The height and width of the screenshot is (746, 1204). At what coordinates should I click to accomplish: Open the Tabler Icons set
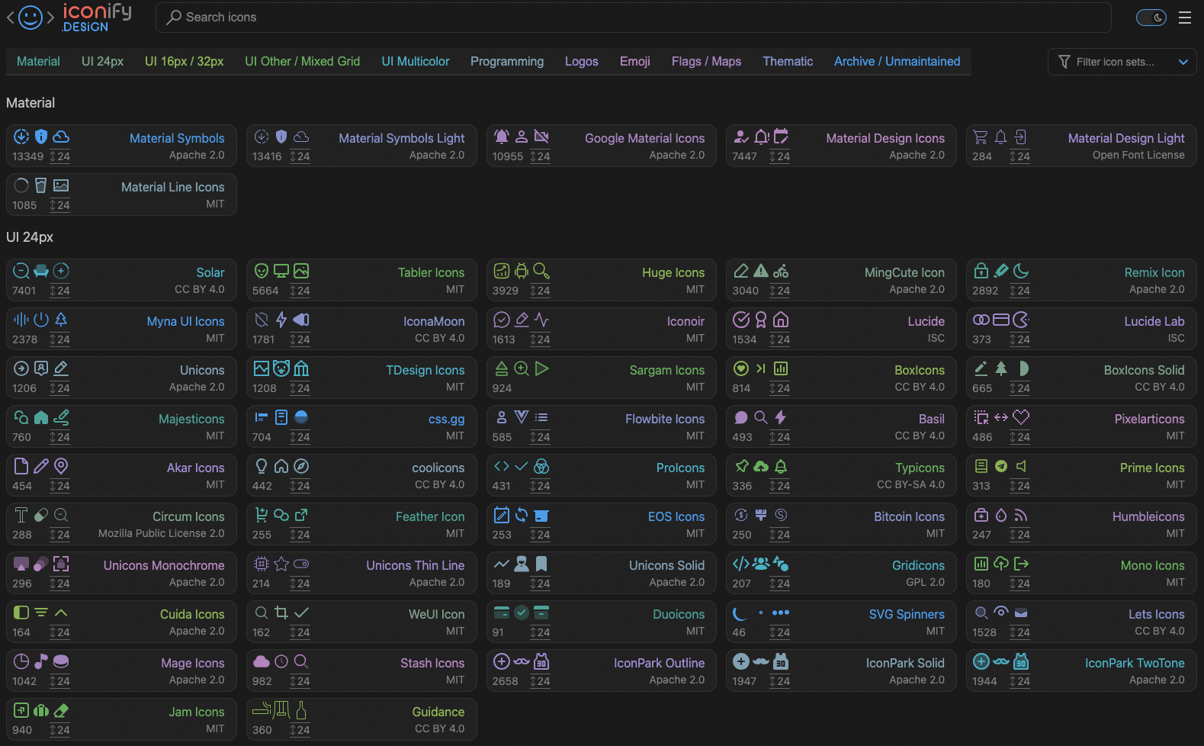[x=361, y=280]
